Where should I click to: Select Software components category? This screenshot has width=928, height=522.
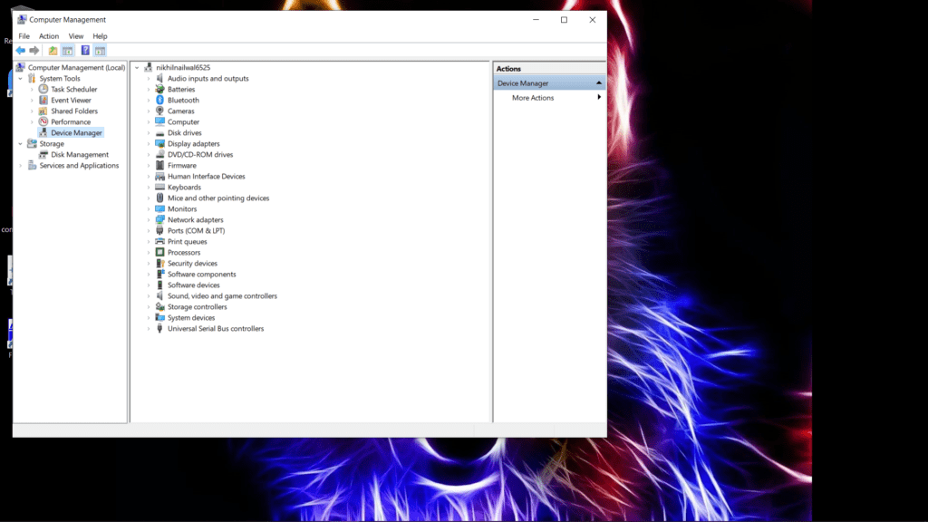(x=201, y=274)
